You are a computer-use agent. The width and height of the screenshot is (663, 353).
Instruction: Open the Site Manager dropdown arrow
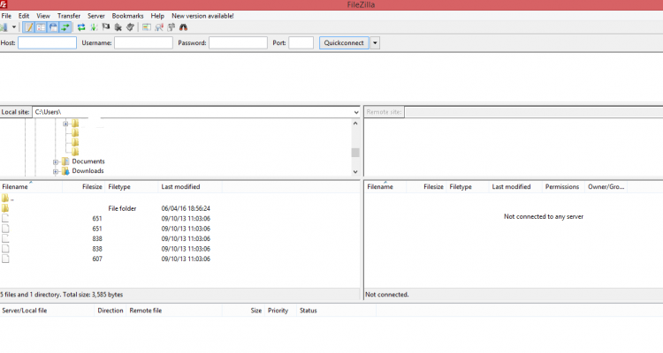(14, 27)
